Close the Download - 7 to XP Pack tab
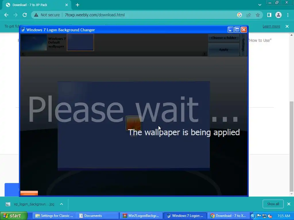The image size is (294, 220). coord(67,5)
